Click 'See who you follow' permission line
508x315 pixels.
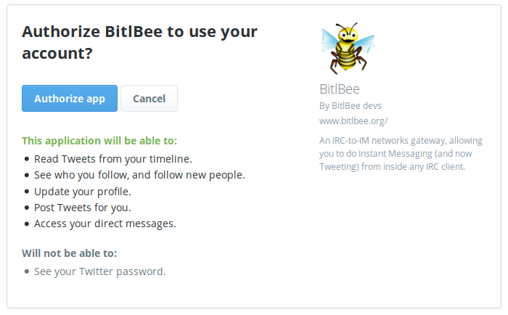point(139,175)
